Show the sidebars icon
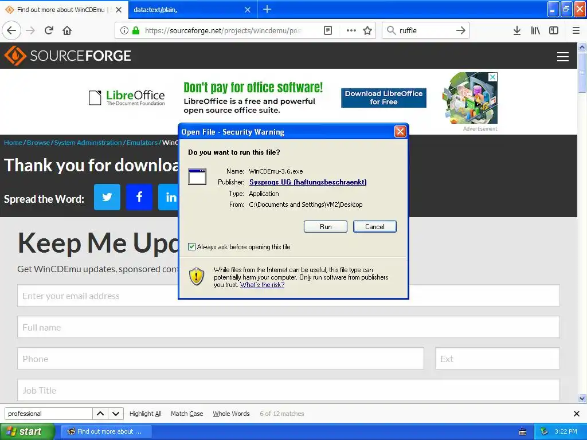 tap(554, 31)
